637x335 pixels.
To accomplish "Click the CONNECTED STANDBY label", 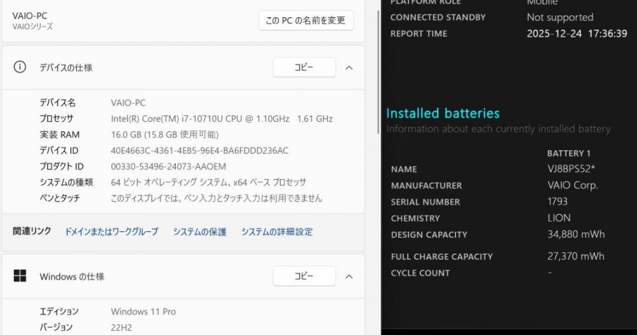I will [438, 17].
